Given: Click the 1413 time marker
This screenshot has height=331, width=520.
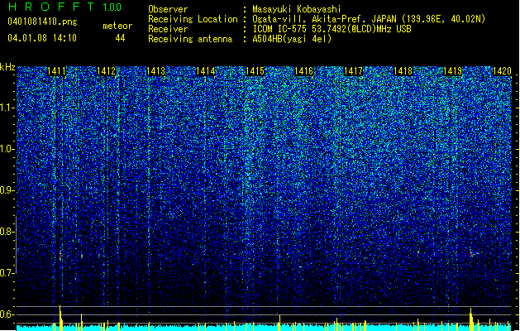Looking at the screenshot, I should tap(155, 71).
